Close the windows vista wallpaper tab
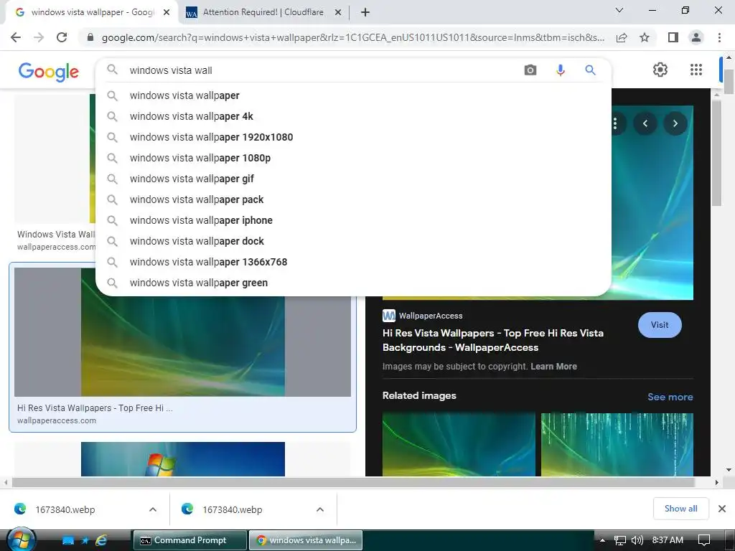 click(x=167, y=13)
